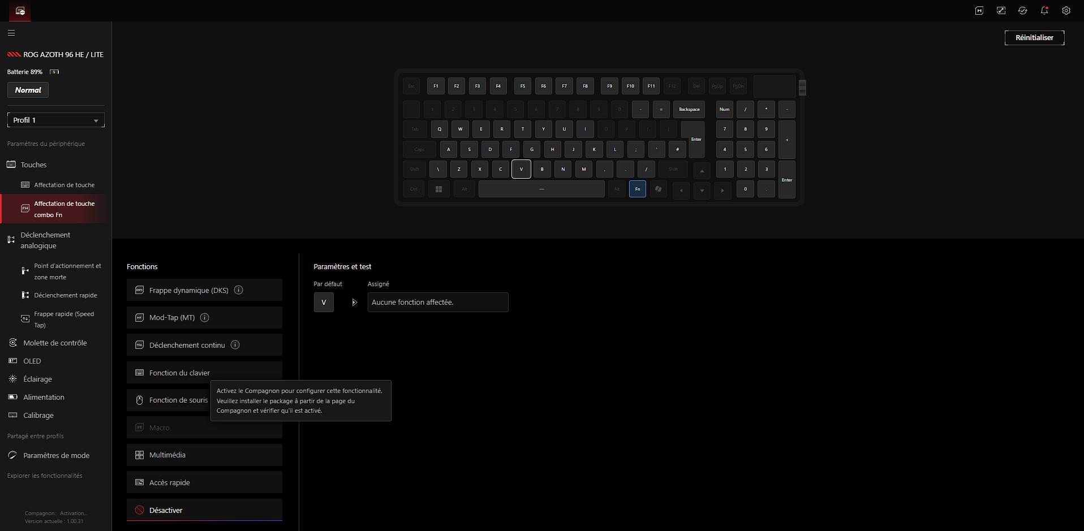Open the OLED settings page
Screen dimensions: 1084x531
tap(32, 361)
